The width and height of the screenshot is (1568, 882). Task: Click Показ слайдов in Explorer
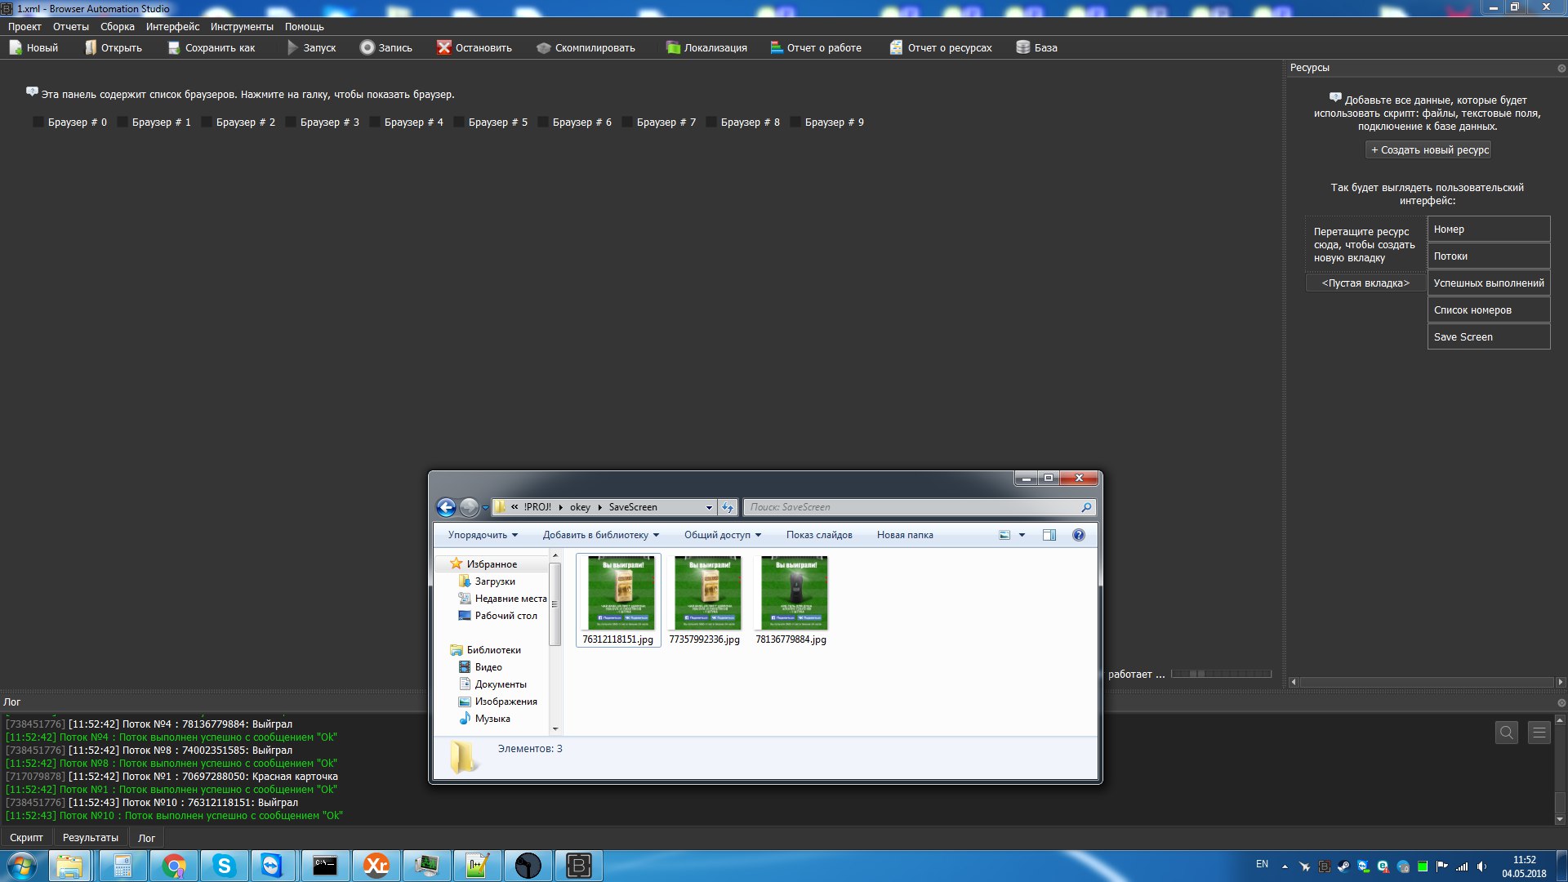819,535
